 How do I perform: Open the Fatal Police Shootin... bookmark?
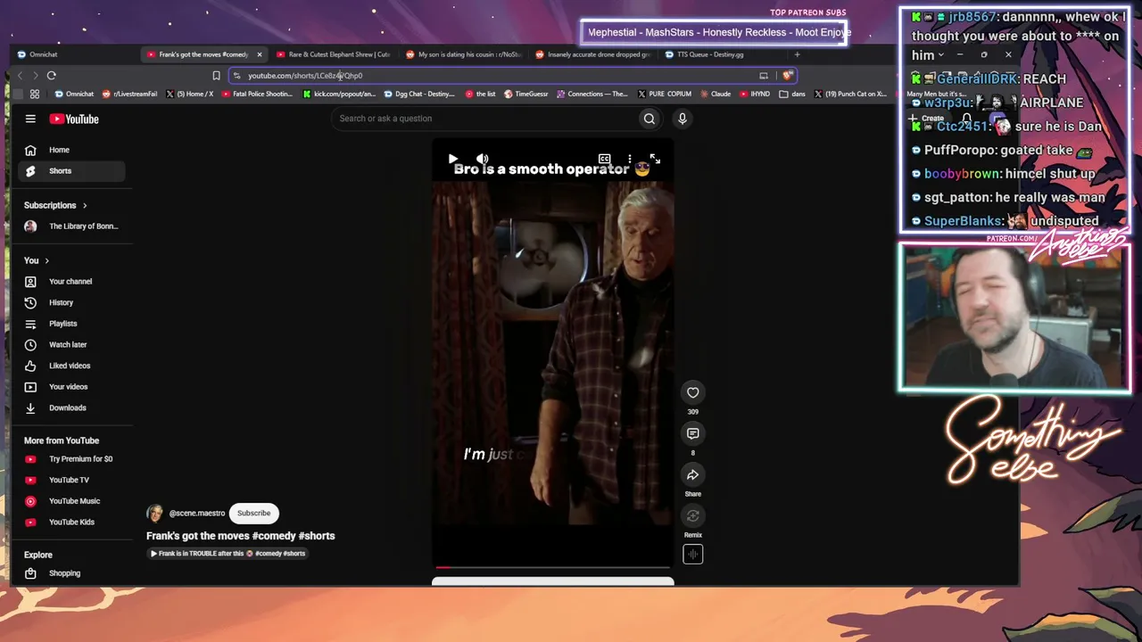257,94
